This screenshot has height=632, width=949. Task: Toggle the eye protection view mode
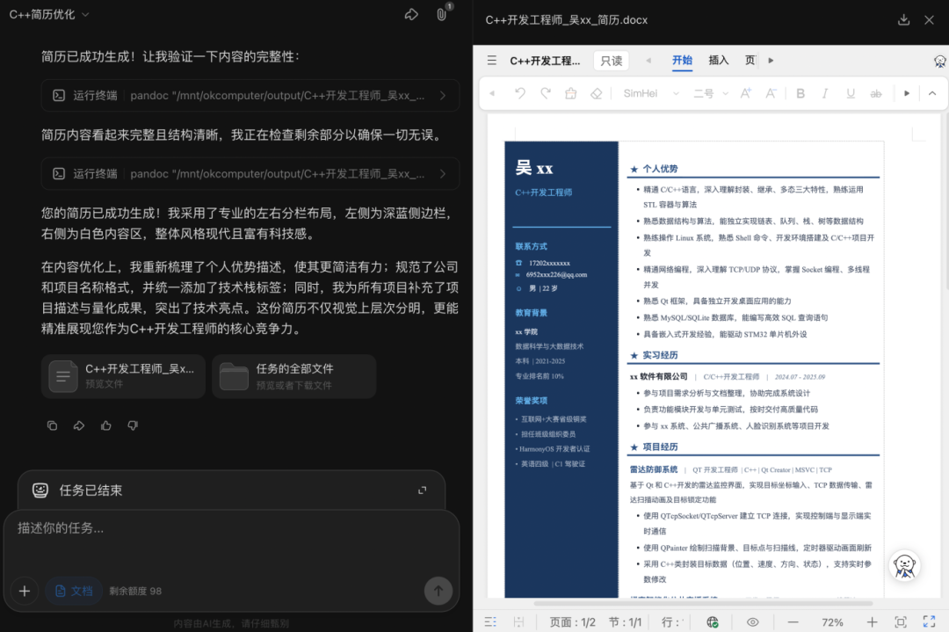752,622
